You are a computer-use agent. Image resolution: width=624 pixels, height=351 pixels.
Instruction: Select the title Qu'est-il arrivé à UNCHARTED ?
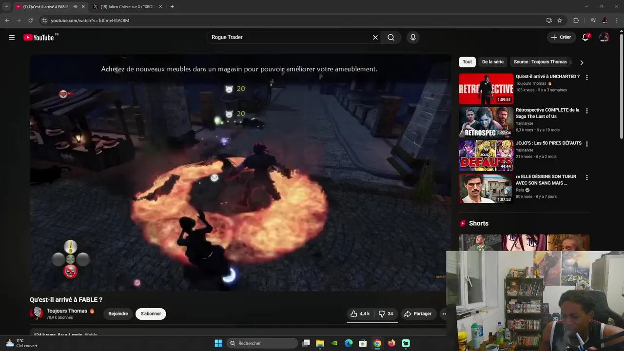click(547, 77)
